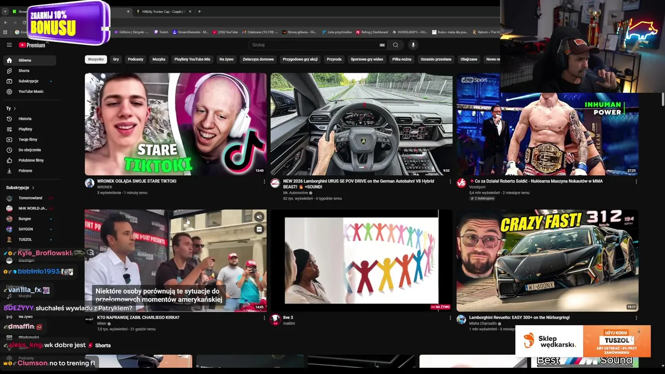Open the browser tab search dropdown
665x374 pixels.
point(5,11)
